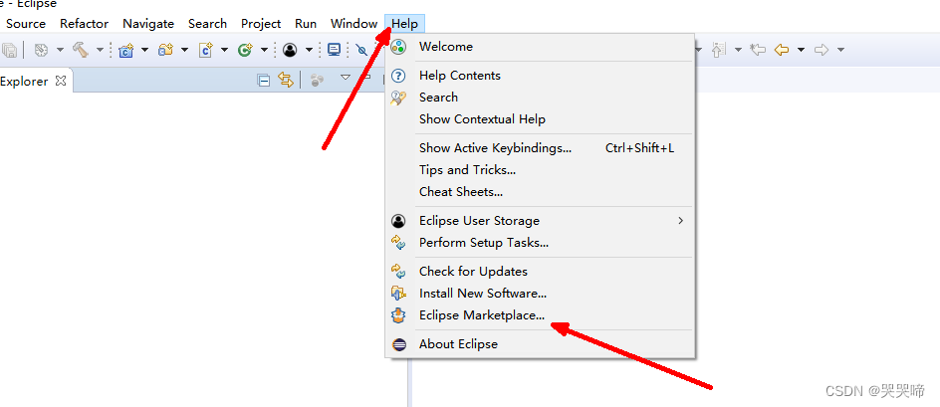The height and width of the screenshot is (407, 940).
Task: Open the Project menu
Action: click(x=261, y=24)
